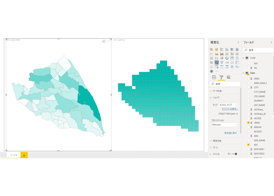274x196 pixels.
Task: Switch to the Analytics magnifier tab
Action: 229,77
